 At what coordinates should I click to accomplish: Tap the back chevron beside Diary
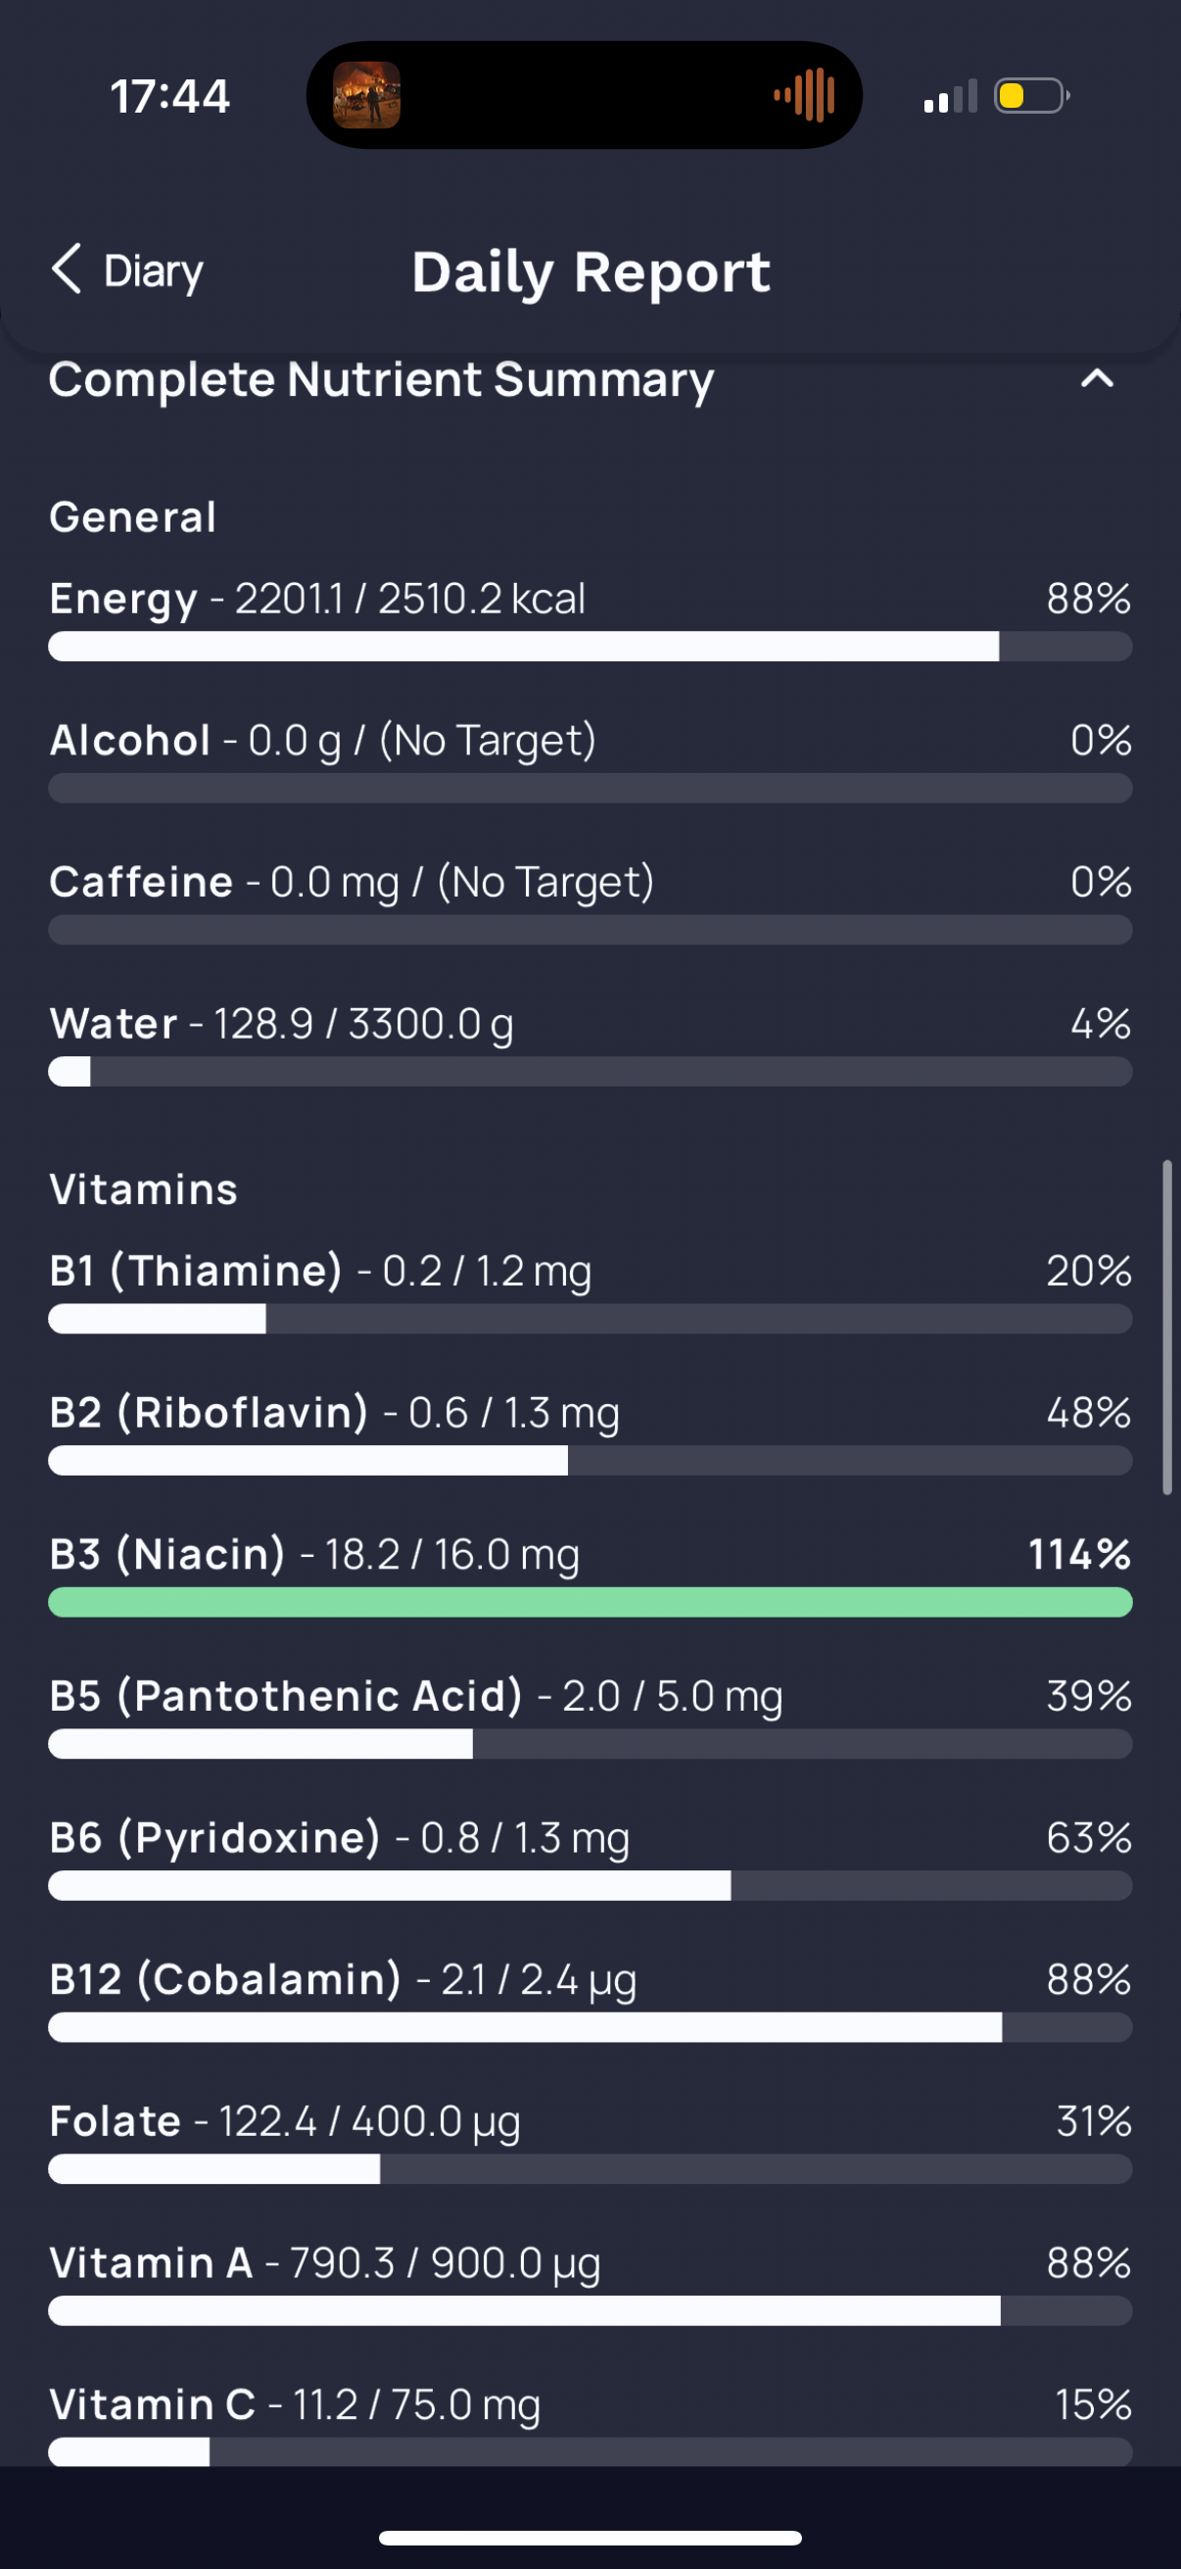pyautogui.click(x=66, y=269)
